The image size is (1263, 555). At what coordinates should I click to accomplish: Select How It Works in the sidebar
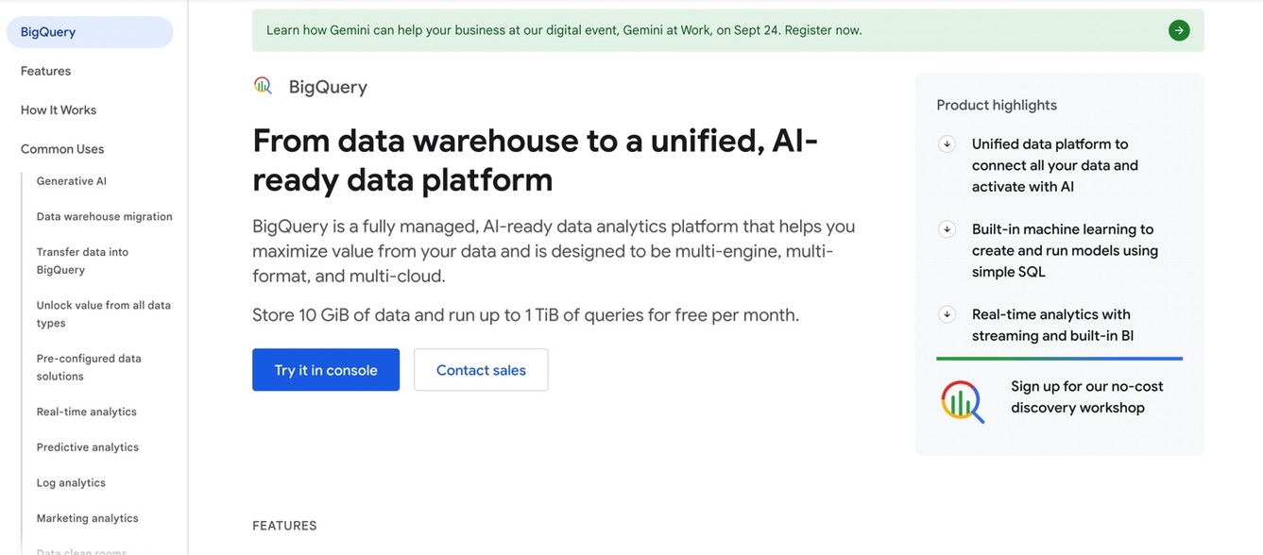58,109
